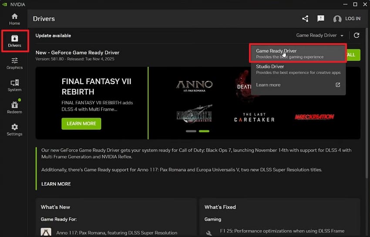
Task: Go to the Home sidebar section
Action: 14,19
